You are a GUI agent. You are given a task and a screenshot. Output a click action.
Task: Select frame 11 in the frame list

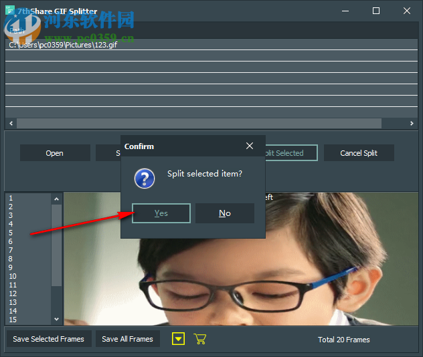point(28,285)
